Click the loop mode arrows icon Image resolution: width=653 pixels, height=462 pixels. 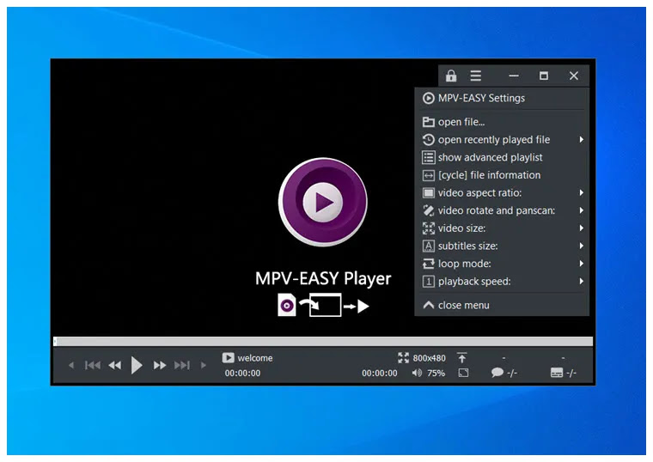428,264
